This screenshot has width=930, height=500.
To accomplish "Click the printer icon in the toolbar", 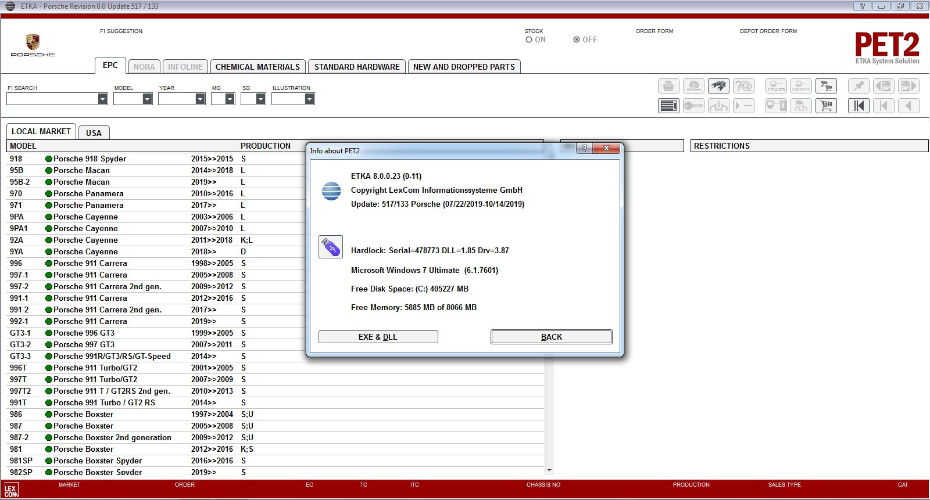I will [x=668, y=87].
